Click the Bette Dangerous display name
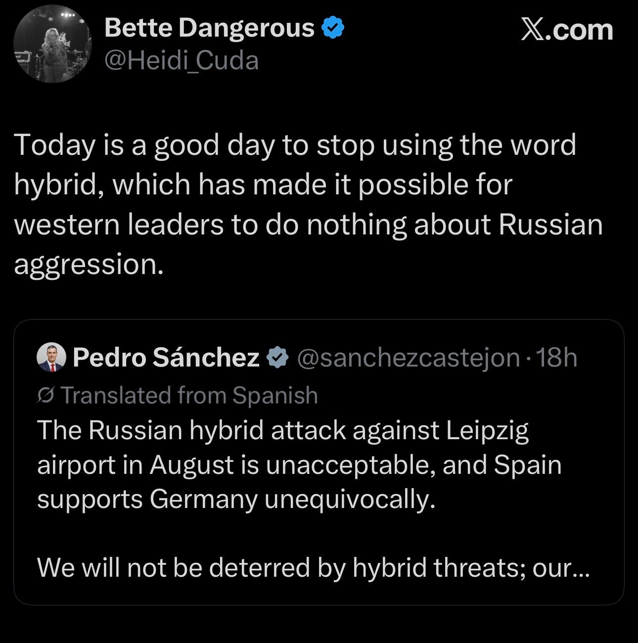Screen dimensions: 638x643 click(209, 28)
